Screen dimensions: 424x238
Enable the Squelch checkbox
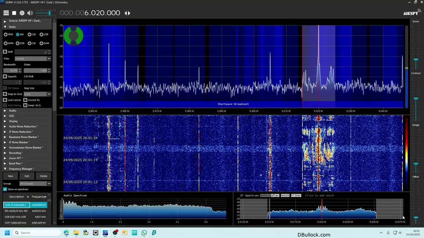pos(5,76)
